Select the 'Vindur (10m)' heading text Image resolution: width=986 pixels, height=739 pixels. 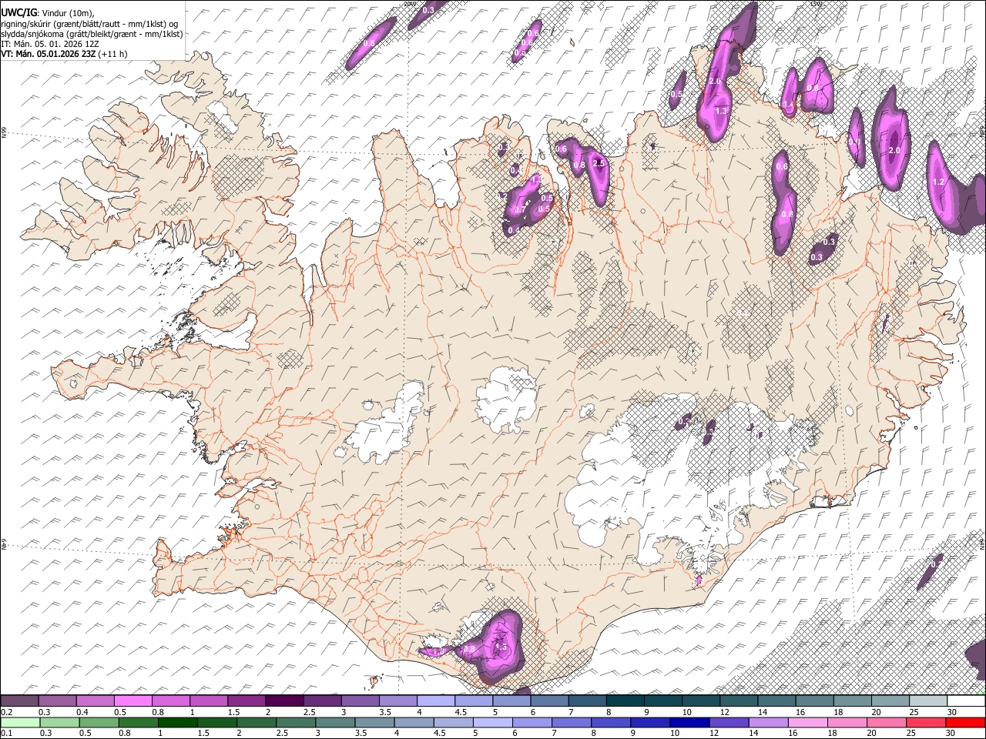click(x=66, y=12)
